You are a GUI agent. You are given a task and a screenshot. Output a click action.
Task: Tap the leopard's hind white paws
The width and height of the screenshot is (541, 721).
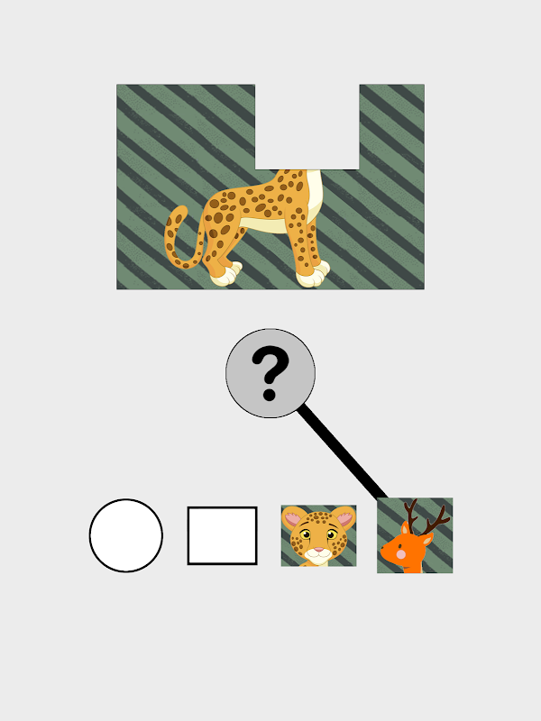[x=226, y=274]
